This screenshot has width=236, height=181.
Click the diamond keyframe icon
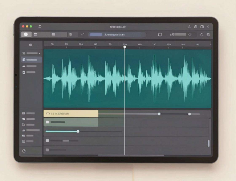click(190, 35)
